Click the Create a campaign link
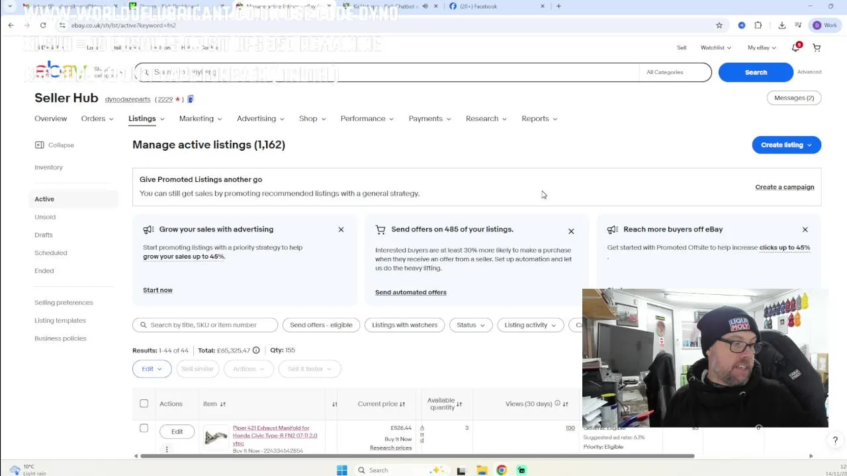Image resolution: width=847 pixels, height=476 pixels. click(x=784, y=187)
